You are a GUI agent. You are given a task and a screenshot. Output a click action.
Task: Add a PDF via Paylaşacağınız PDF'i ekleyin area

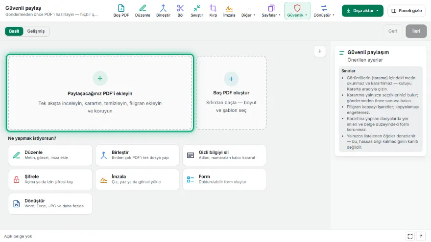tap(100, 93)
